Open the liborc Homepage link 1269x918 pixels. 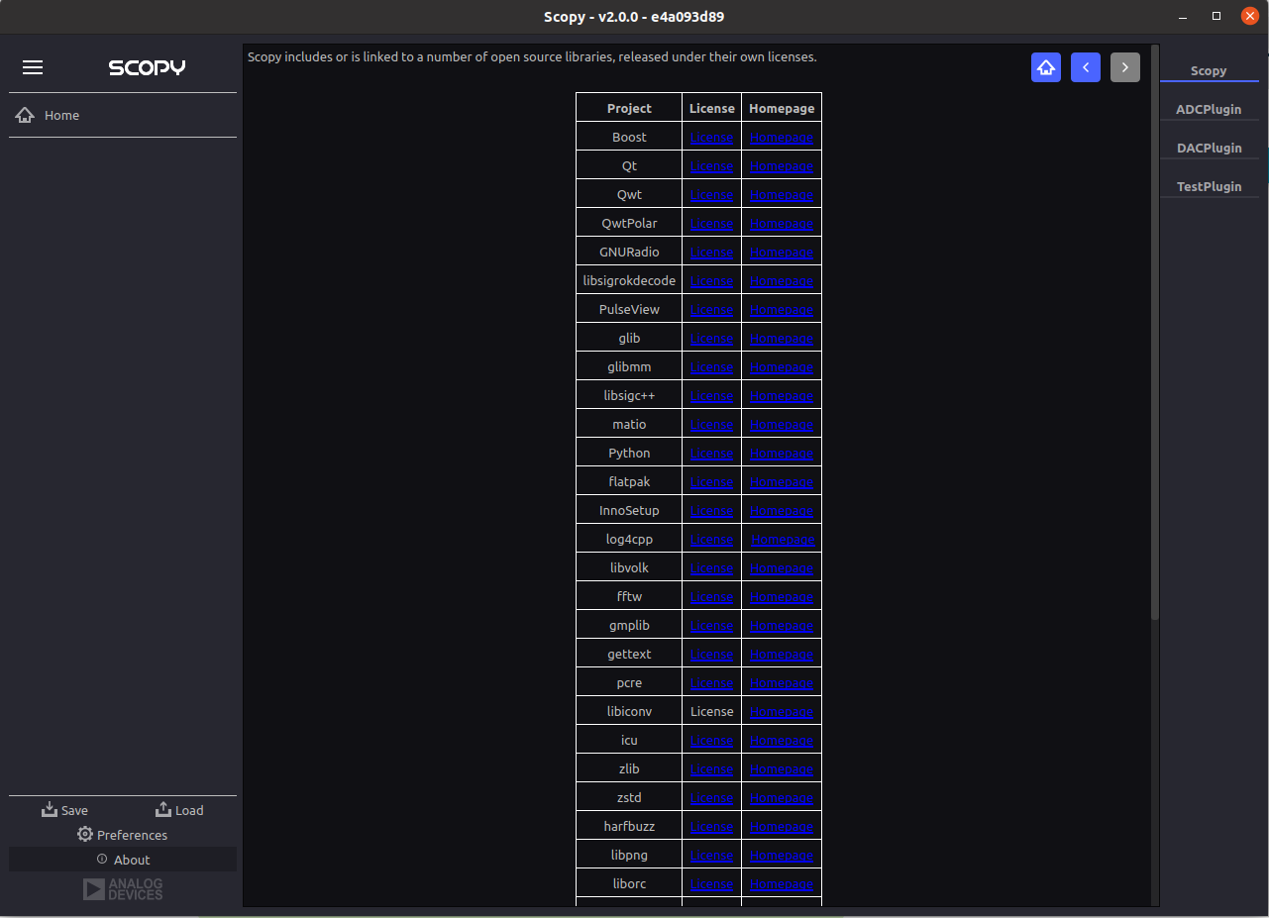pyautogui.click(x=782, y=884)
